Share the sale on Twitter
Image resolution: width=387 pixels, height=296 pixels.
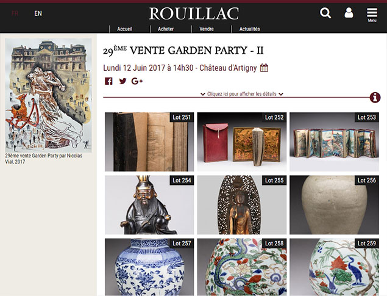(122, 81)
